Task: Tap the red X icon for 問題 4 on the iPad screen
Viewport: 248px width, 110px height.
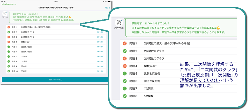Action: click(x=9, y=42)
